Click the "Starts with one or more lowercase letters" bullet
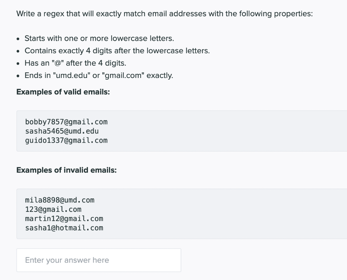The image size is (347, 280). click(99, 38)
